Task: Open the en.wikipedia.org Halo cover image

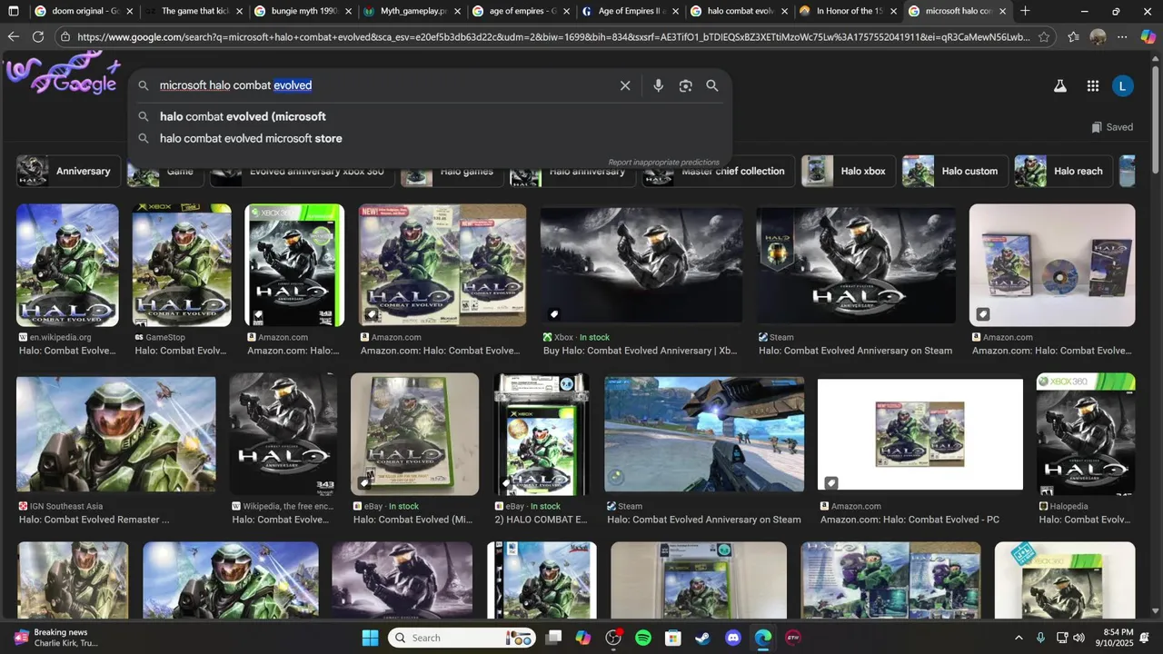Action: coord(67,264)
